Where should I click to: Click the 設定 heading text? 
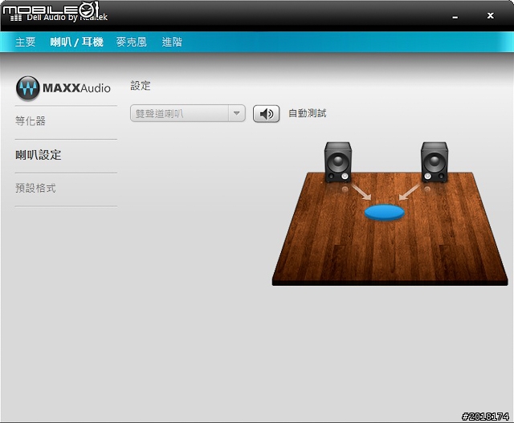pos(141,86)
